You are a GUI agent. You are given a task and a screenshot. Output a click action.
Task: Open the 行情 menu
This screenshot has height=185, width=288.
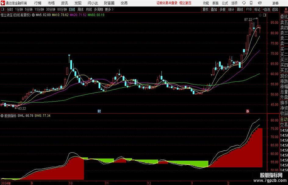(38, 3)
